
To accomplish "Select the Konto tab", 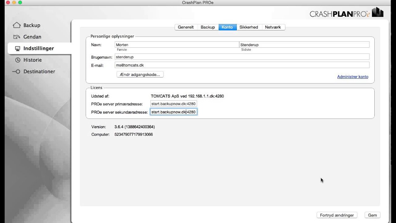I will [x=227, y=27].
